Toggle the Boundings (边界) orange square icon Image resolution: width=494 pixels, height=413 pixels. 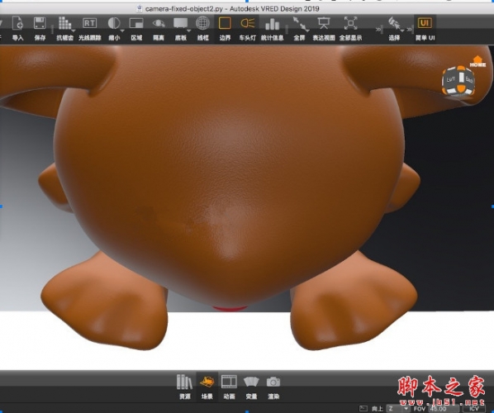(x=225, y=23)
